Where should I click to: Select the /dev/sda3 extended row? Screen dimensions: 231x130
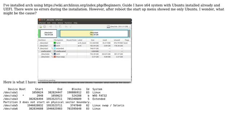[84, 48]
